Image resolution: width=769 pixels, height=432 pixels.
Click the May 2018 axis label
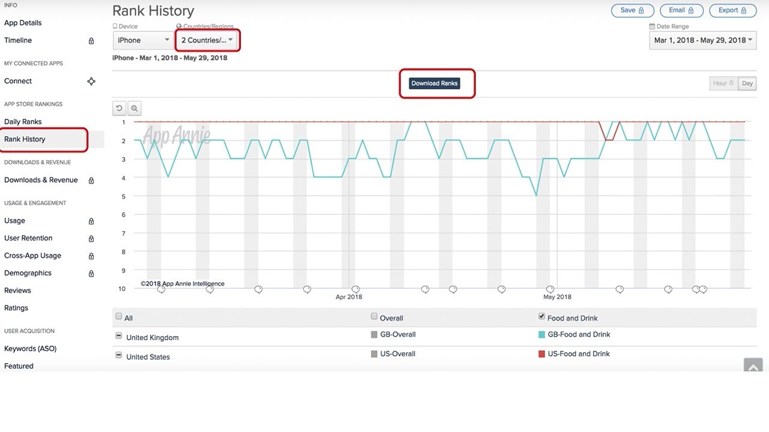point(558,297)
